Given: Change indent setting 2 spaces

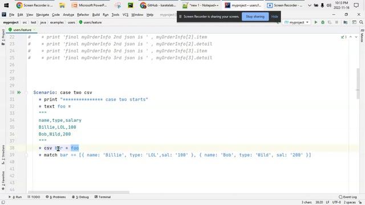Looking at the screenshot, I should 350,202.
